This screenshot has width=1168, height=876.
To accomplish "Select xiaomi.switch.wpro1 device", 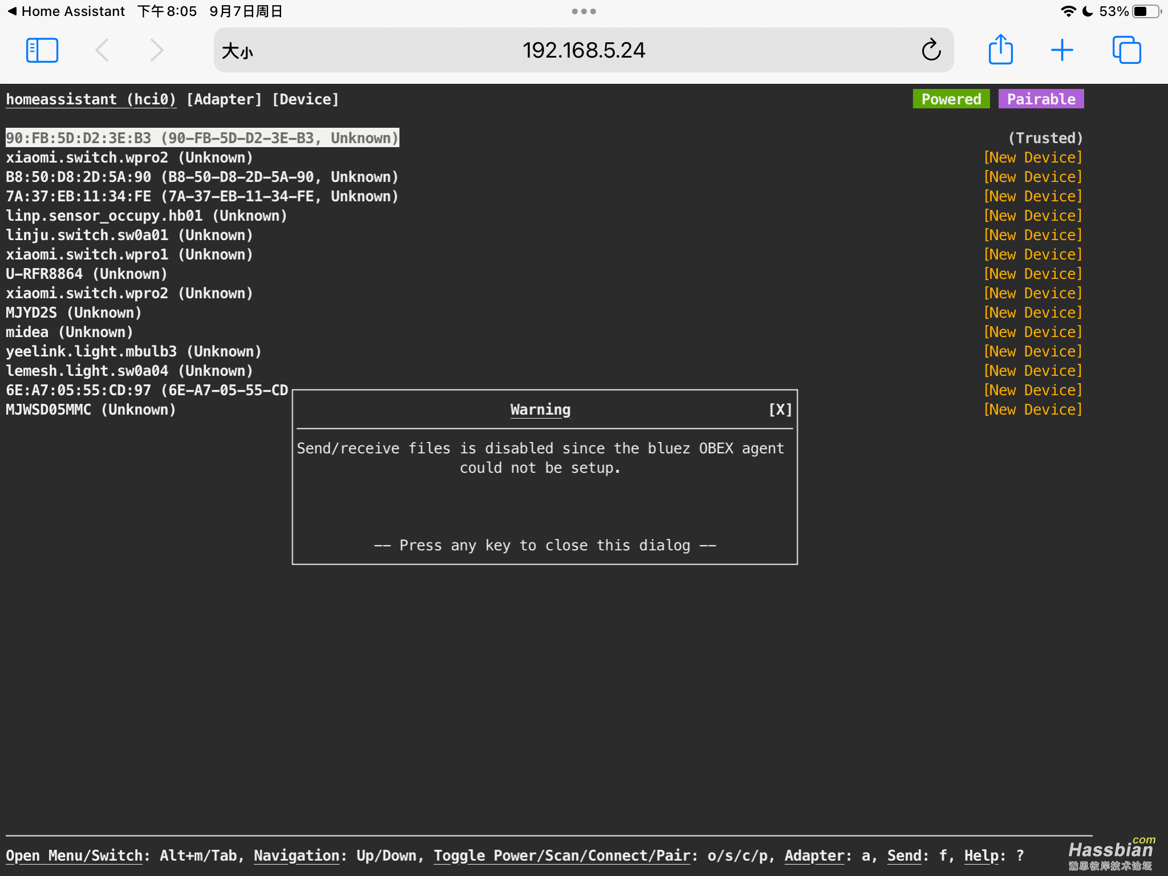I will click(129, 254).
